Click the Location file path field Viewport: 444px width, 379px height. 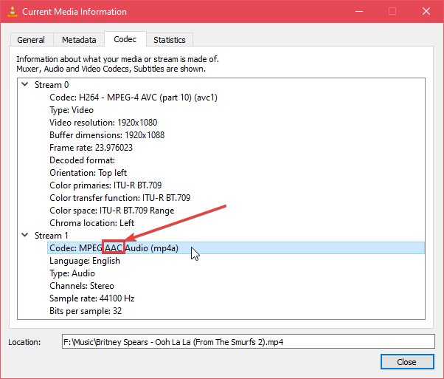point(248,341)
